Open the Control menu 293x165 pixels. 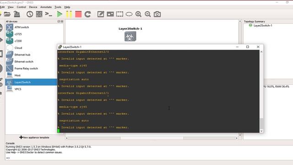click(22, 7)
